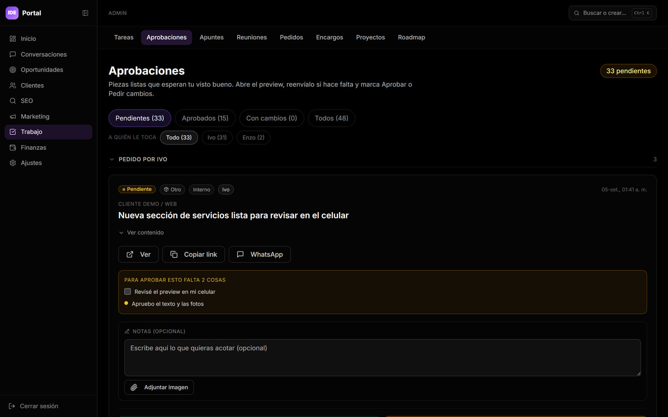Open Marketing megaphone icon in sidebar
668x417 pixels.
(13, 116)
